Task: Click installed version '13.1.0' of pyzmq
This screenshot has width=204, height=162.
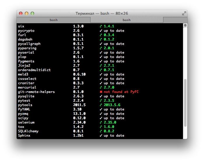Action: click(x=79, y=114)
